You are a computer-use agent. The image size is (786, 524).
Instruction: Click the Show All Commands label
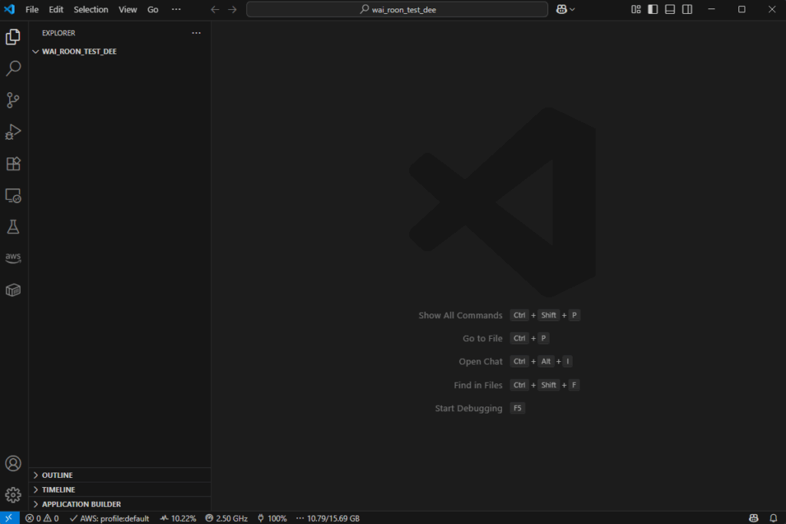click(461, 315)
